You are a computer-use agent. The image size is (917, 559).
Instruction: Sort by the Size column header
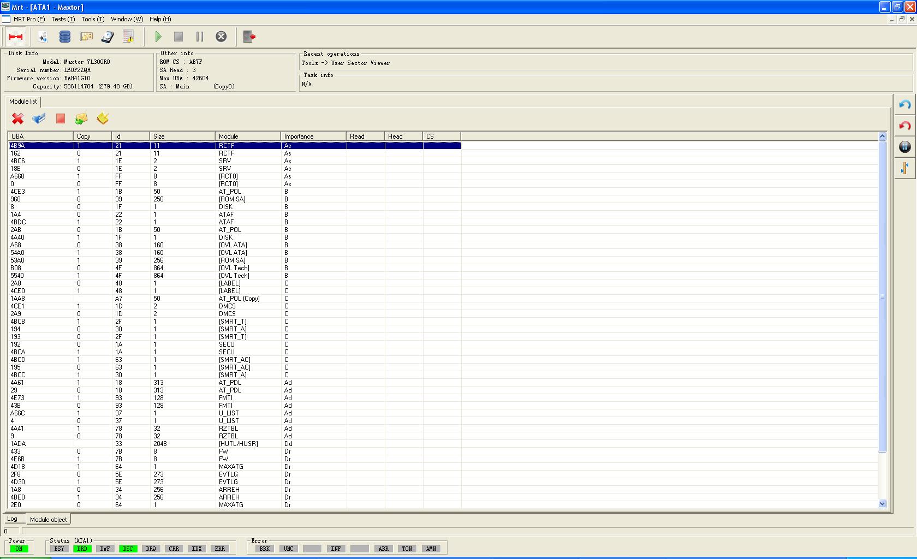tap(183, 136)
